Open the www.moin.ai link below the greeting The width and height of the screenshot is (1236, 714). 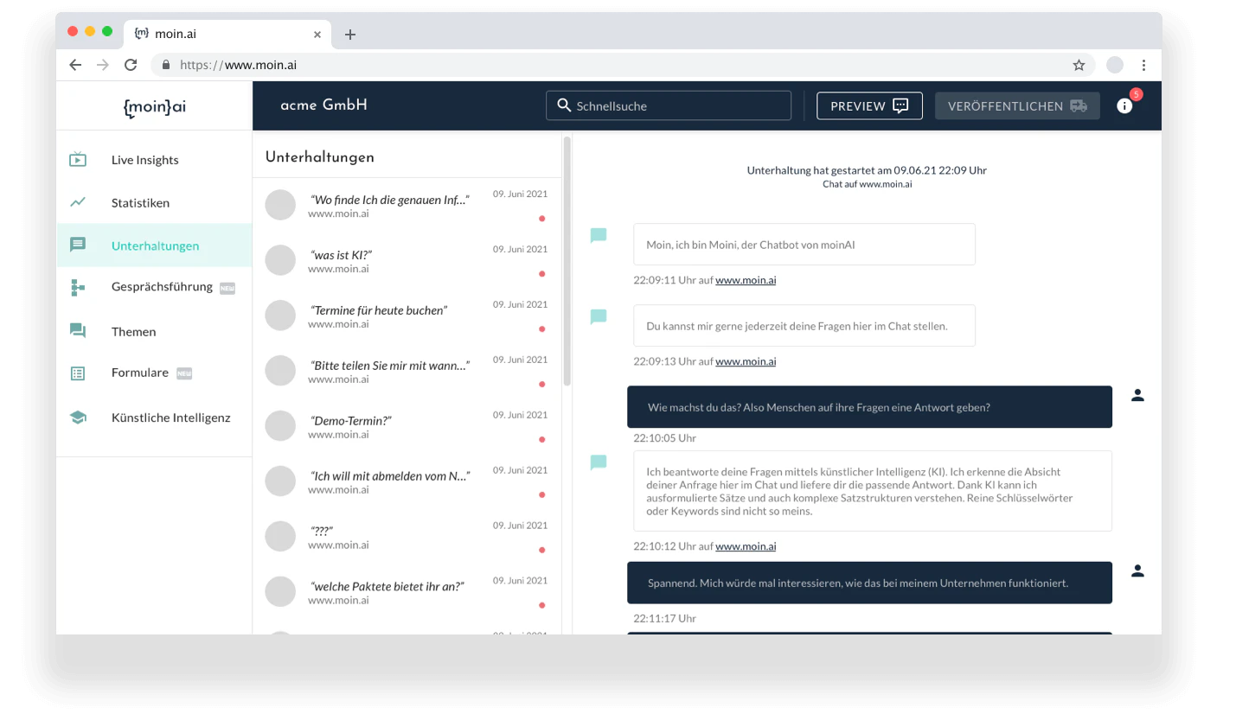pyautogui.click(x=746, y=279)
